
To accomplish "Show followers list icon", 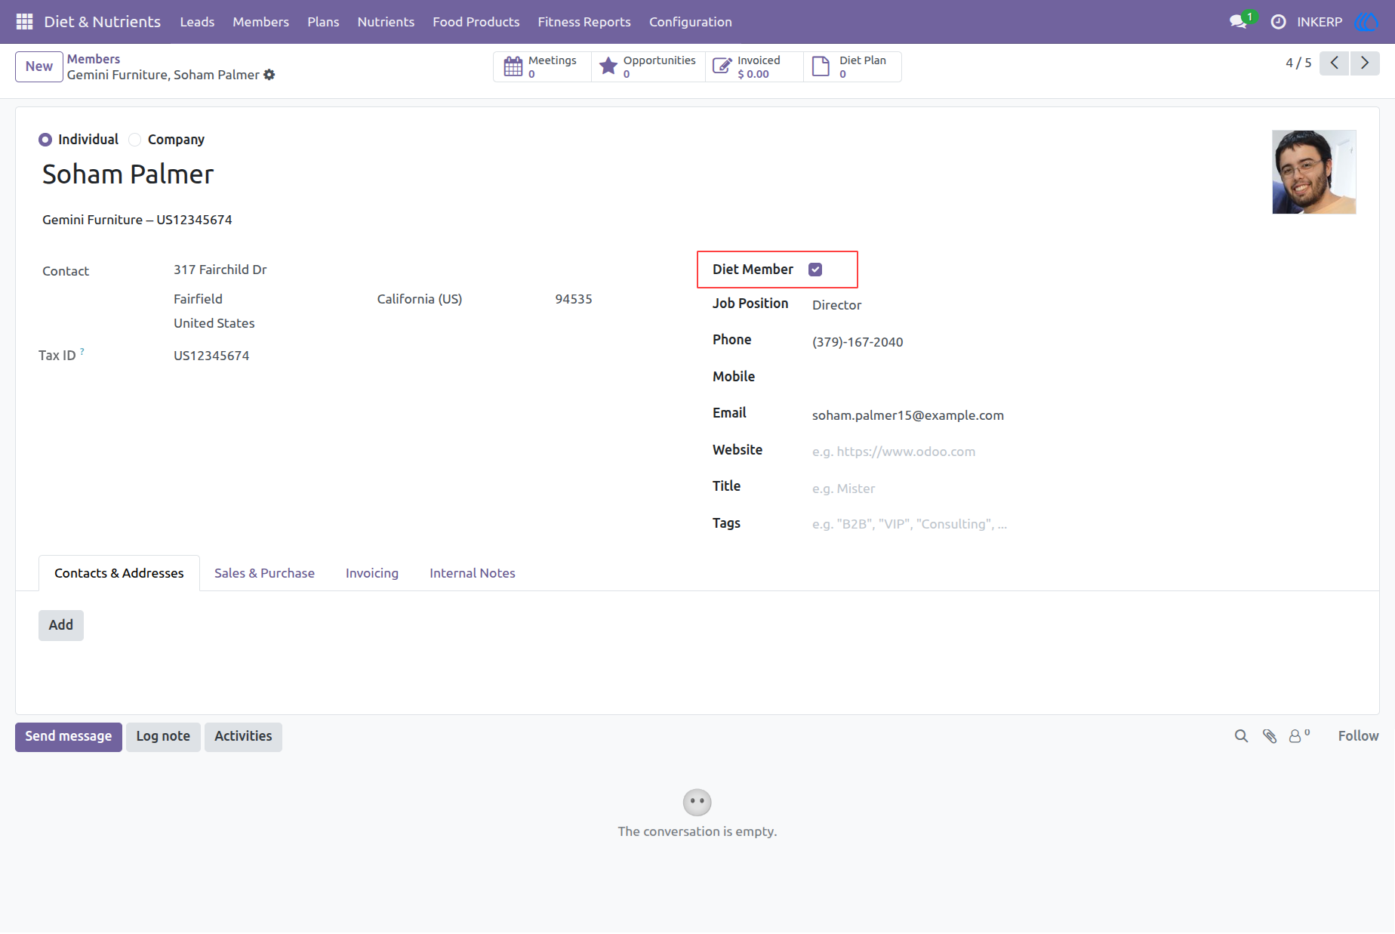I will coord(1299,736).
